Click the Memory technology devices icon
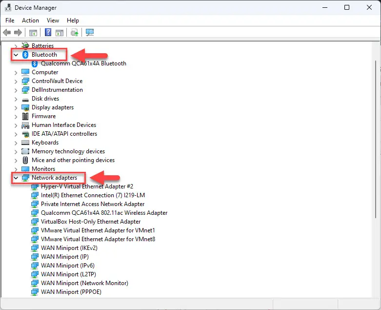The image size is (381, 310). tap(25, 151)
